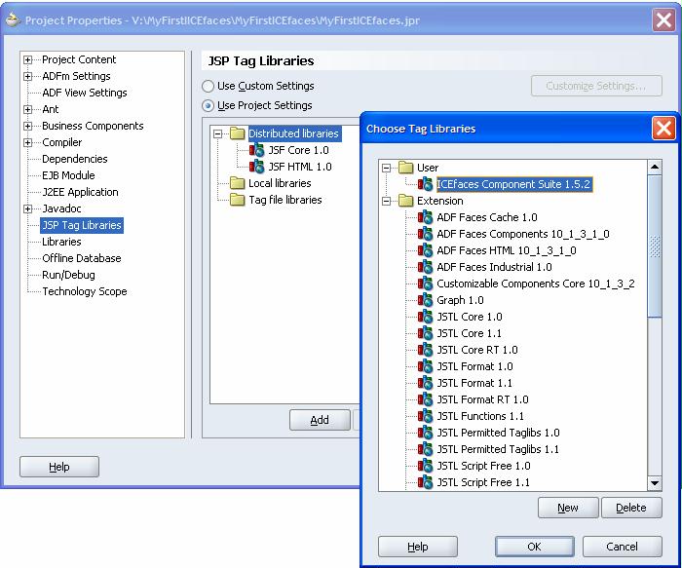Click the Tag file libraries folder icon
The width and height of the screenshot is (682, 568).
click(237, 200)
